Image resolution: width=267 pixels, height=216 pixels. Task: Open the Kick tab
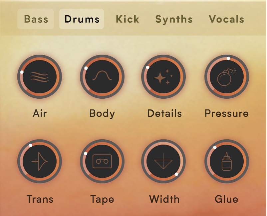[128, 19]
